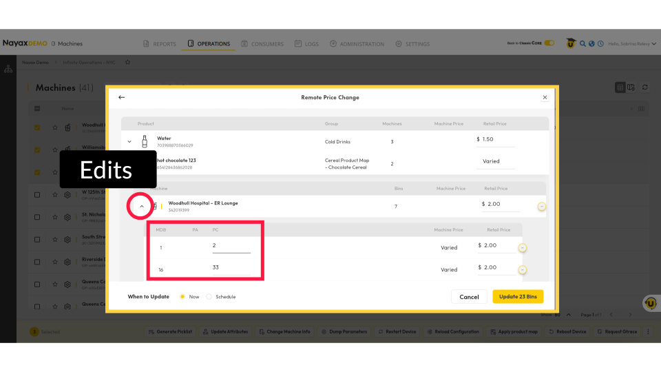Viewport: 661px width, 372px height.
Task: Click the minus icon for MDB 16 bin
Action: click(x=523, y=270)
